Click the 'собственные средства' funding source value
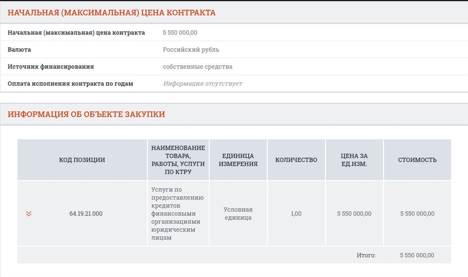Image resolution: width=468 pixels, height=277 pixels. 198,67
